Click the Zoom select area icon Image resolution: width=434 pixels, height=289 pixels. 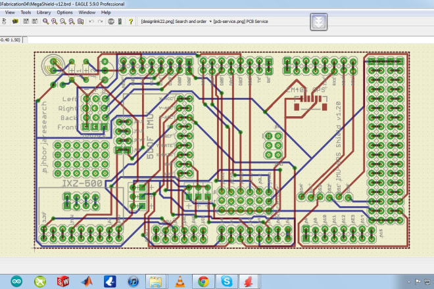pos(80,21)
